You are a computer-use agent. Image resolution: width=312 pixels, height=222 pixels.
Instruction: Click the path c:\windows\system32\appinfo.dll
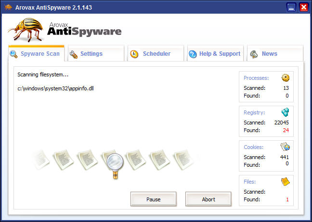pos(55,88)
